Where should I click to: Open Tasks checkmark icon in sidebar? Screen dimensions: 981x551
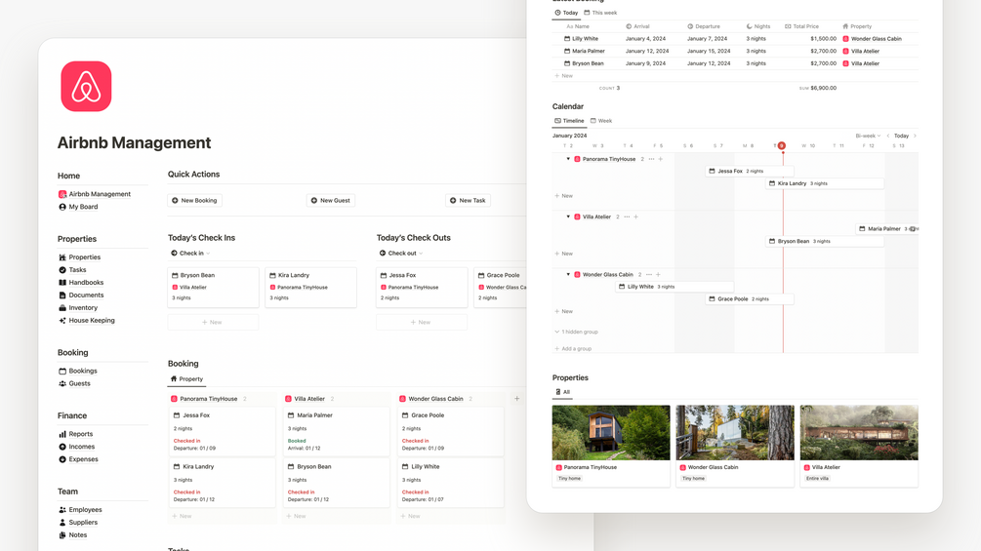62,270
